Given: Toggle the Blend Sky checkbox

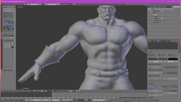Looking at the screenshot, I should click(159, 55).
